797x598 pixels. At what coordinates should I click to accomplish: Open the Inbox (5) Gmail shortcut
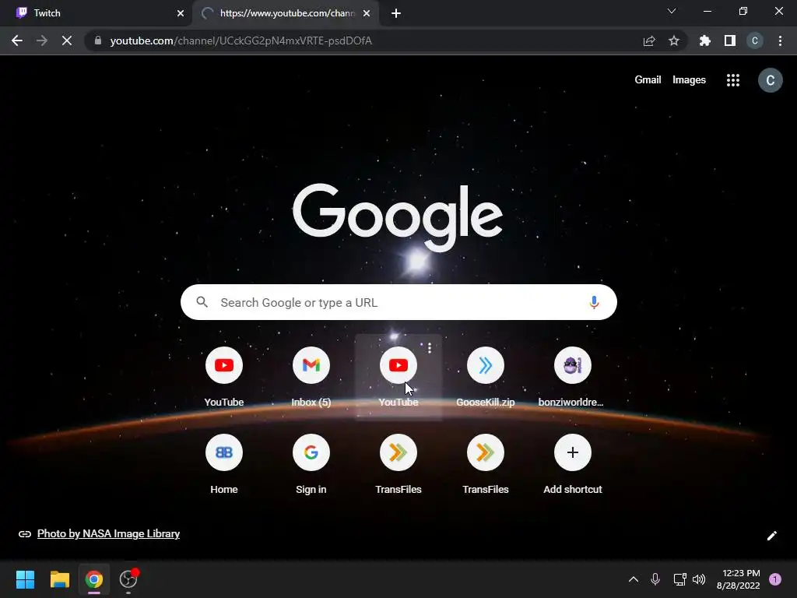click(x=311, y=377)
